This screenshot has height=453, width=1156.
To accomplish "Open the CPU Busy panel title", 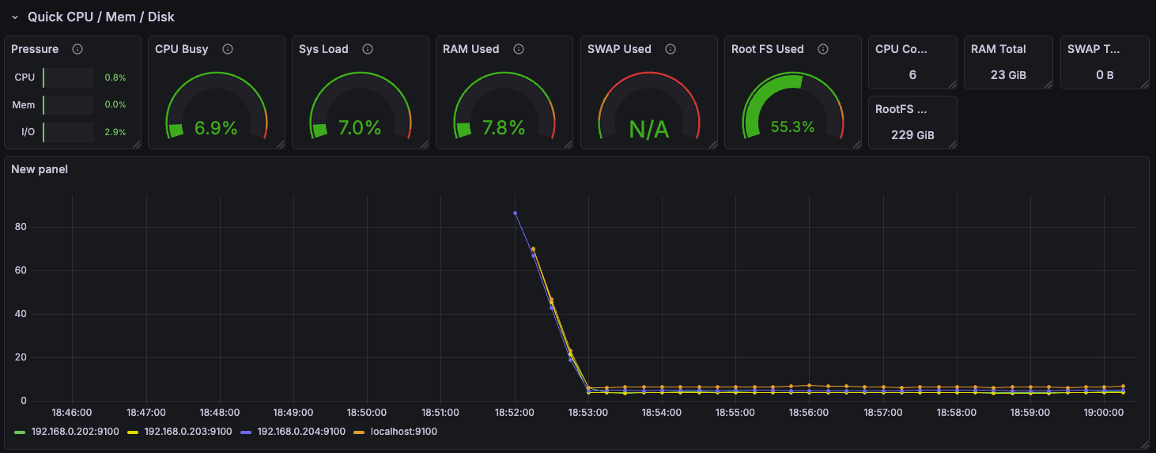I will tap(182, 49).
